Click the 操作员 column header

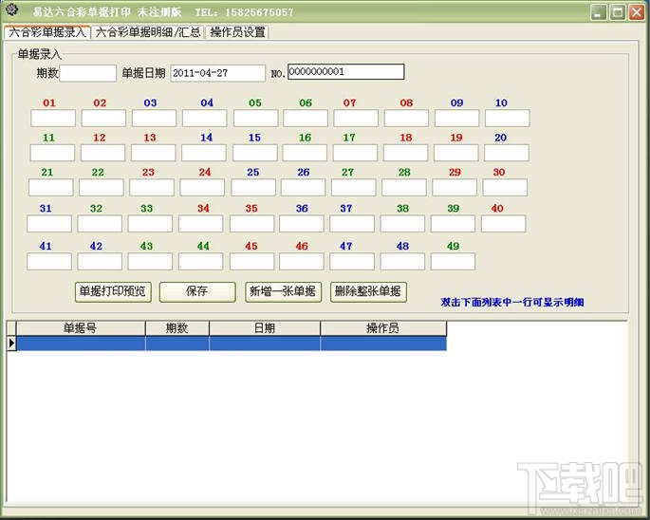pos(383,328)
